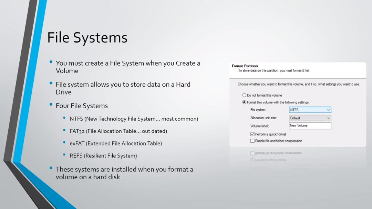Enable file and folder compression checkbox
The width and height of the screenshot is (372, 209).
point(252,141)
